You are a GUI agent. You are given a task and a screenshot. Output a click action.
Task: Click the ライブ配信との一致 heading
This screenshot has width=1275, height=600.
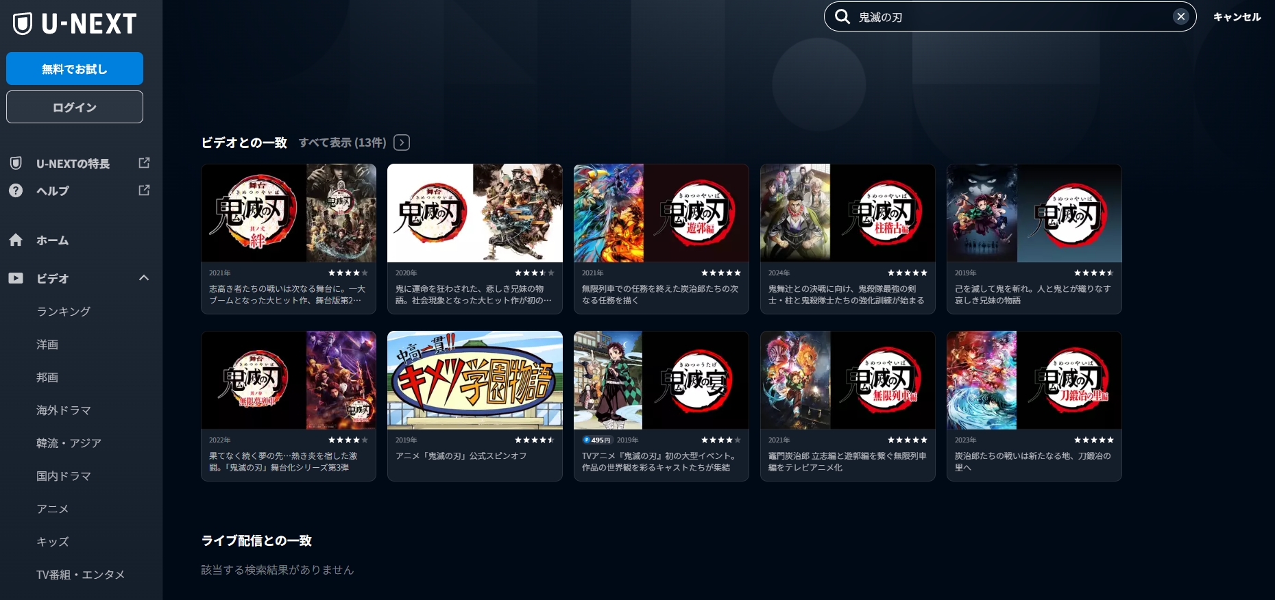tap(256, 540)
